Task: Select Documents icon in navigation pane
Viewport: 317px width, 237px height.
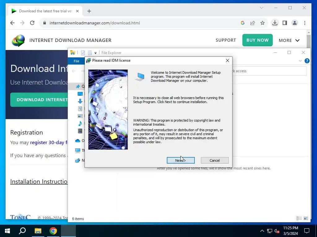Action: click(80, 109)
